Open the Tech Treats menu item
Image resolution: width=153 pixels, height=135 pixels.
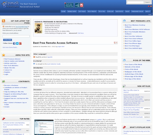coord(92,11)
